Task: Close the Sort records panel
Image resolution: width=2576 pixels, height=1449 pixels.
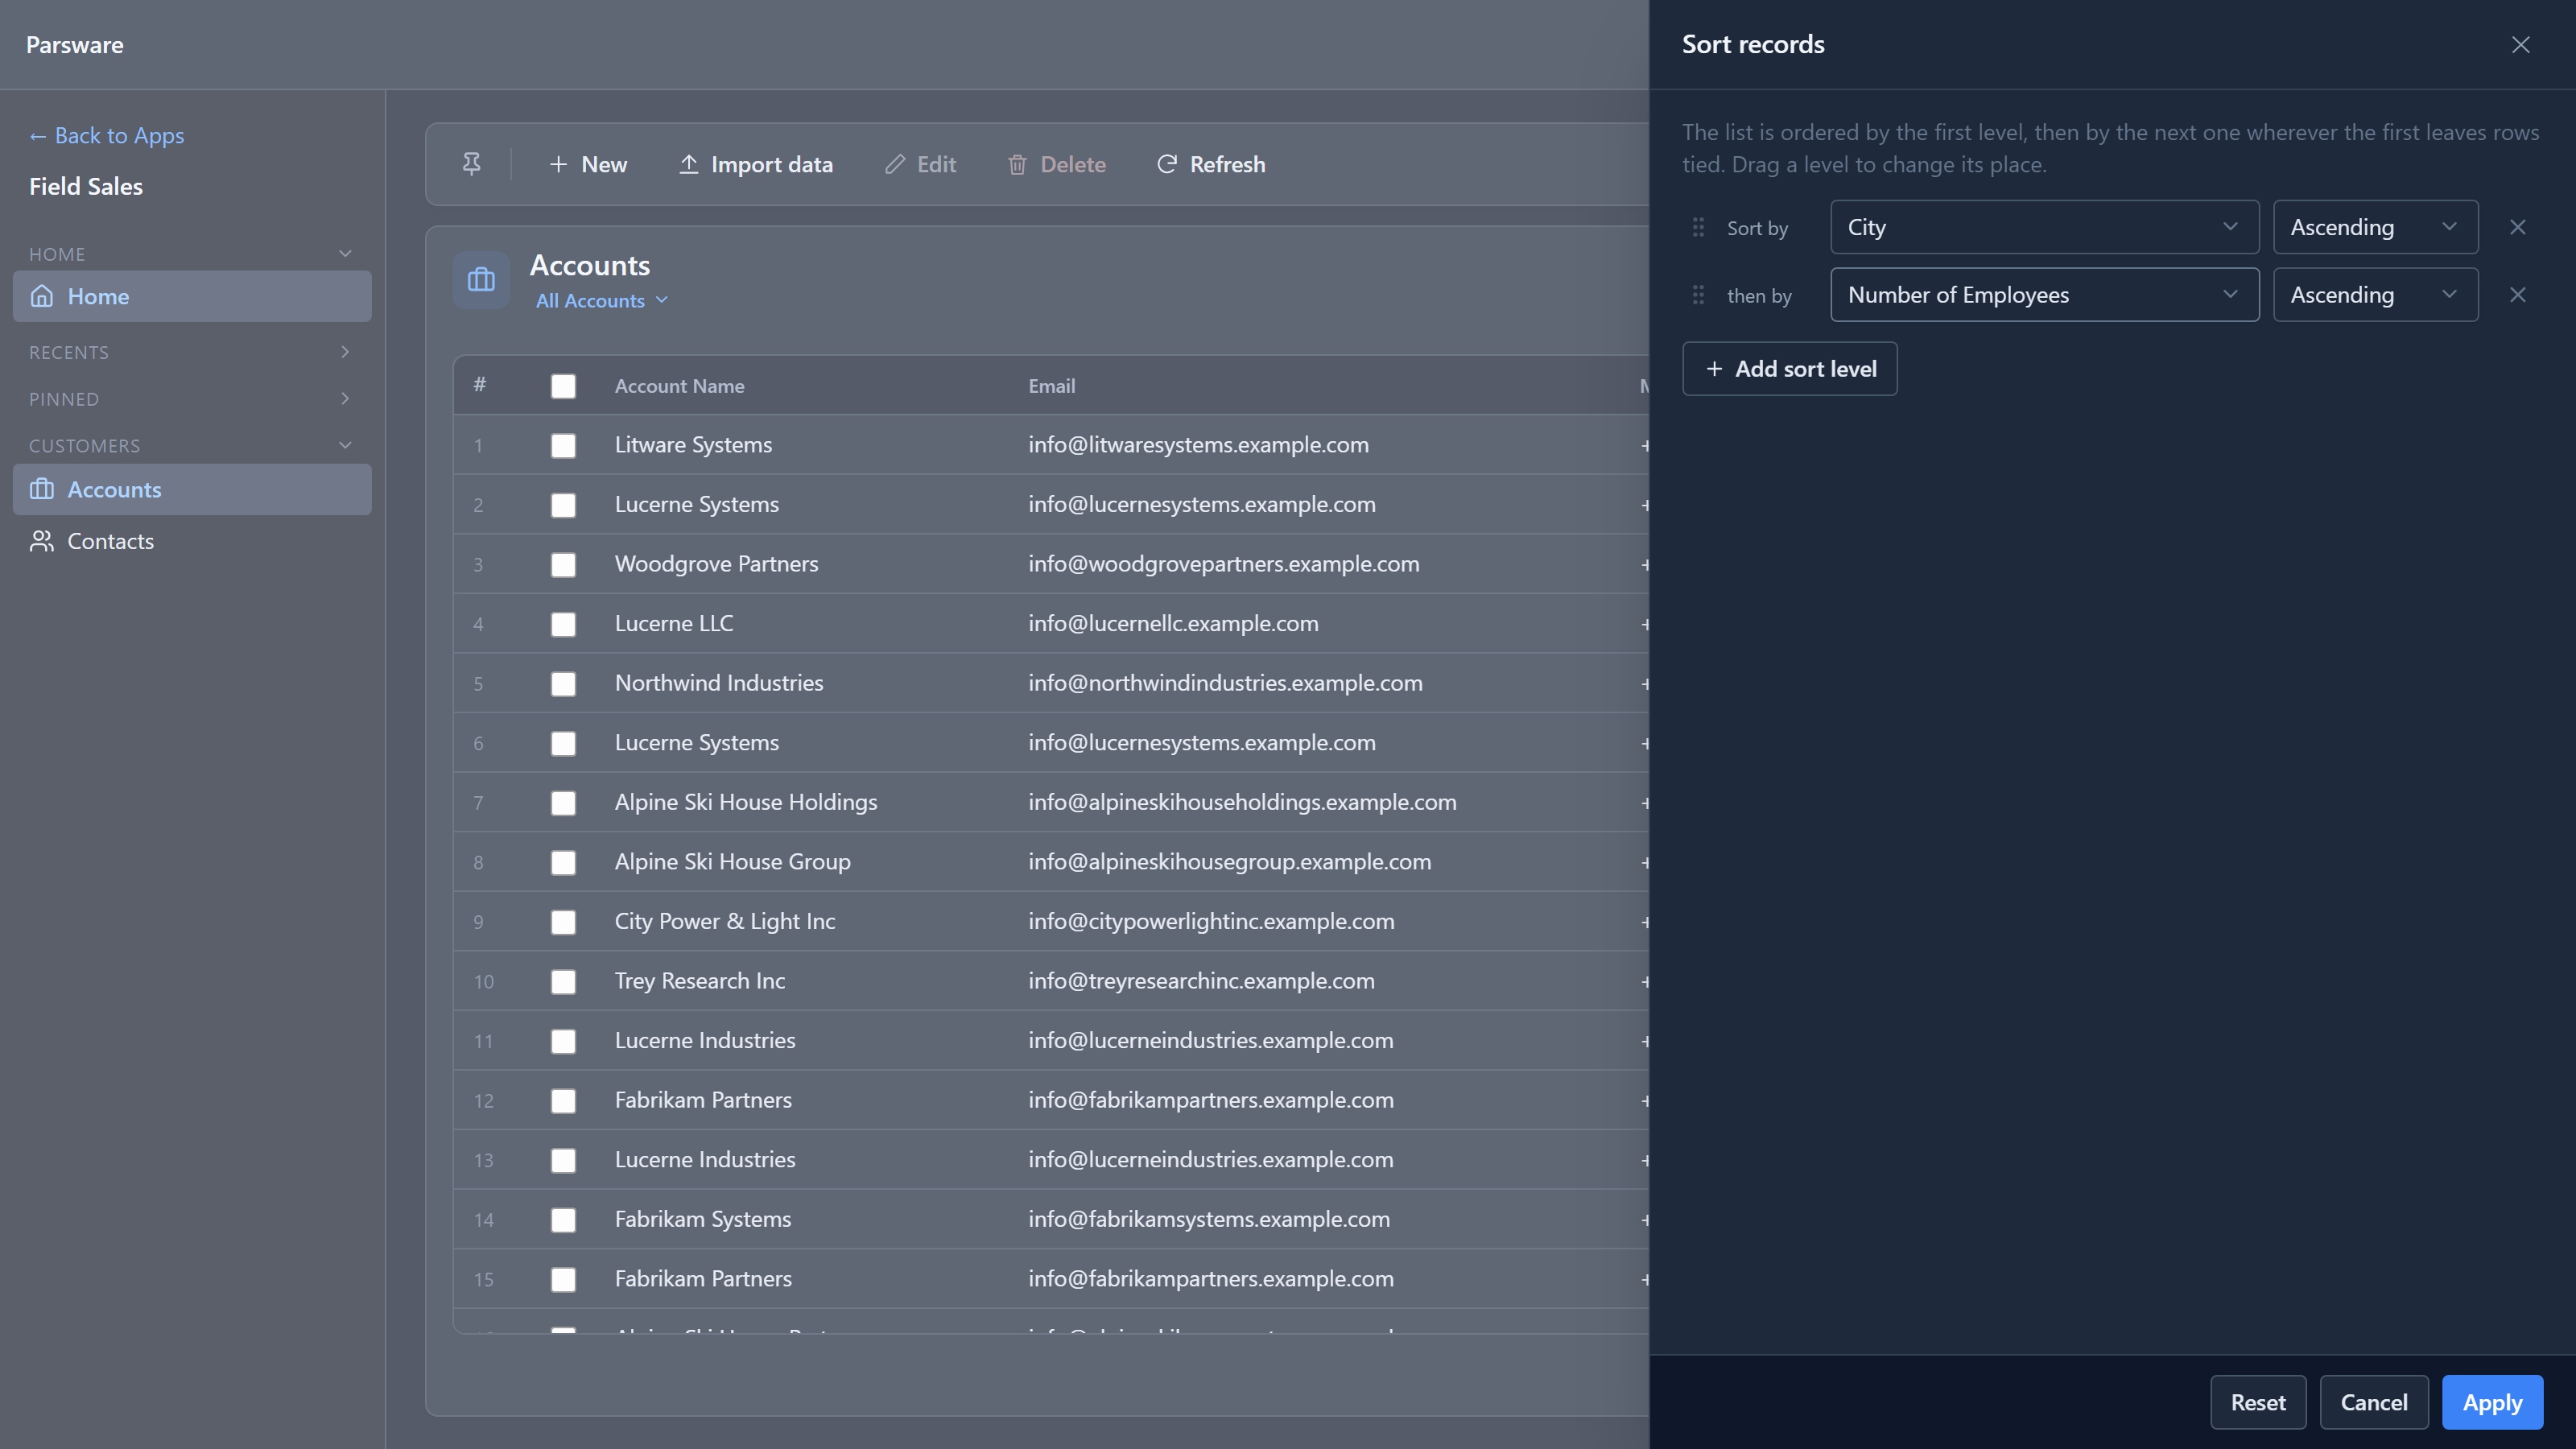Action: (2521, 45)
